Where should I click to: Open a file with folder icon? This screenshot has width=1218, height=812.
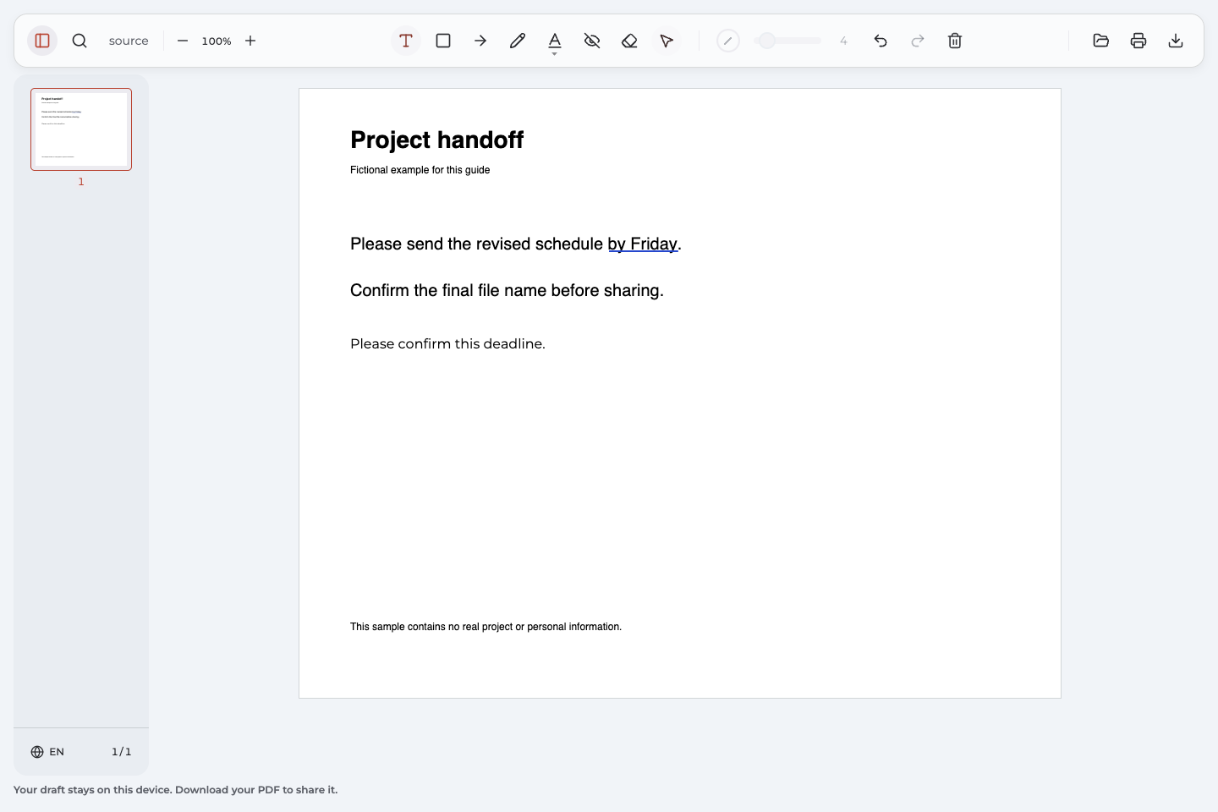(x=1101, y=41)
